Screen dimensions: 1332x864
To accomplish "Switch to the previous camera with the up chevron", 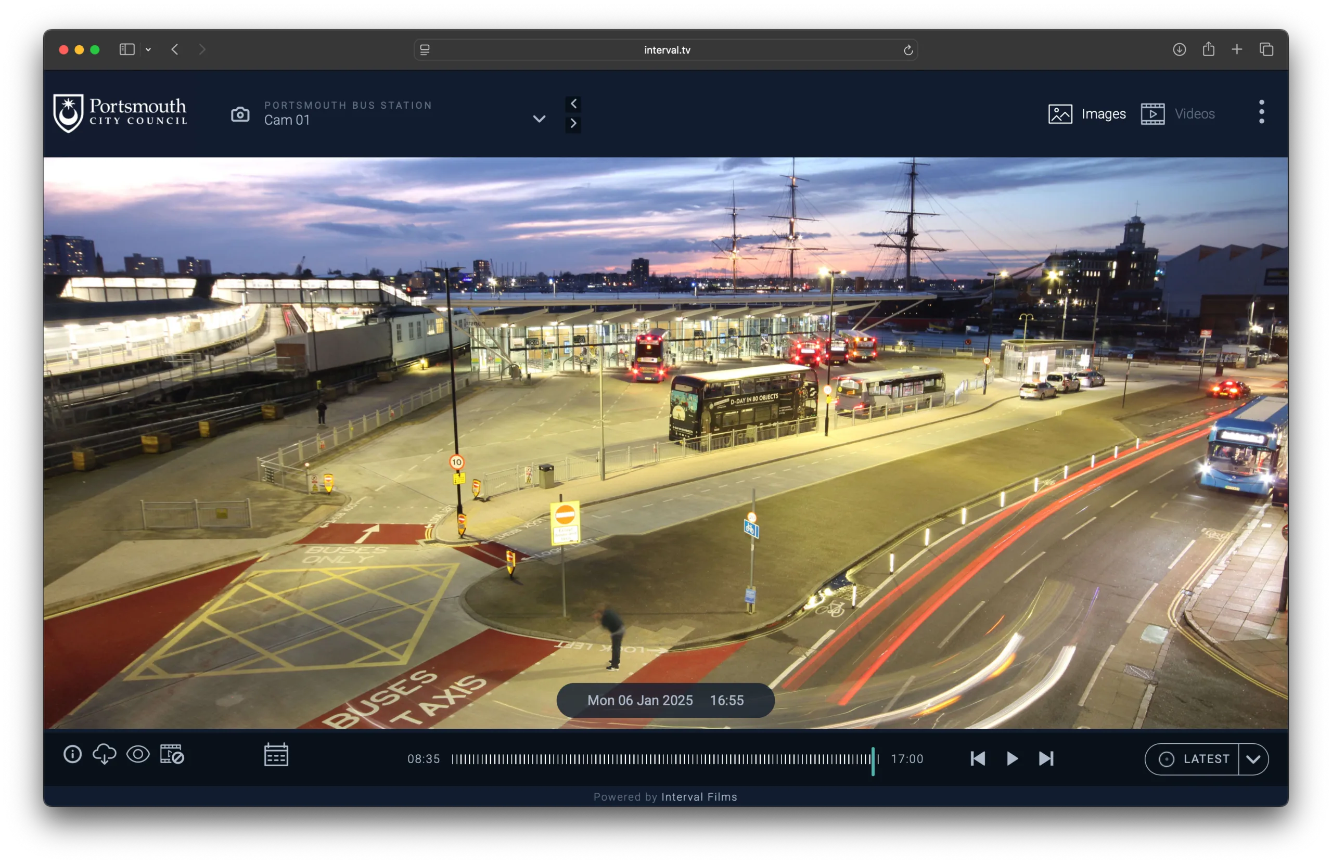I will 573,104.
